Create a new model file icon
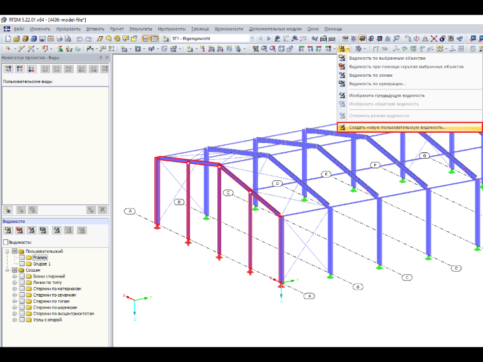The width and height of the screenshot is (483, 362). pos(8,39)
